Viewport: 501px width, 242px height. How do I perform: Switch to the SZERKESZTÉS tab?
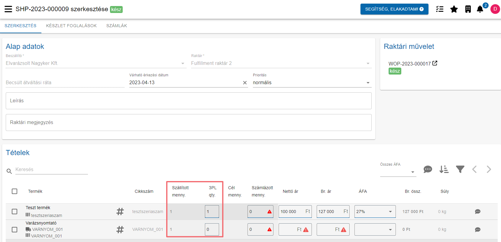click(x=21, y=26)
